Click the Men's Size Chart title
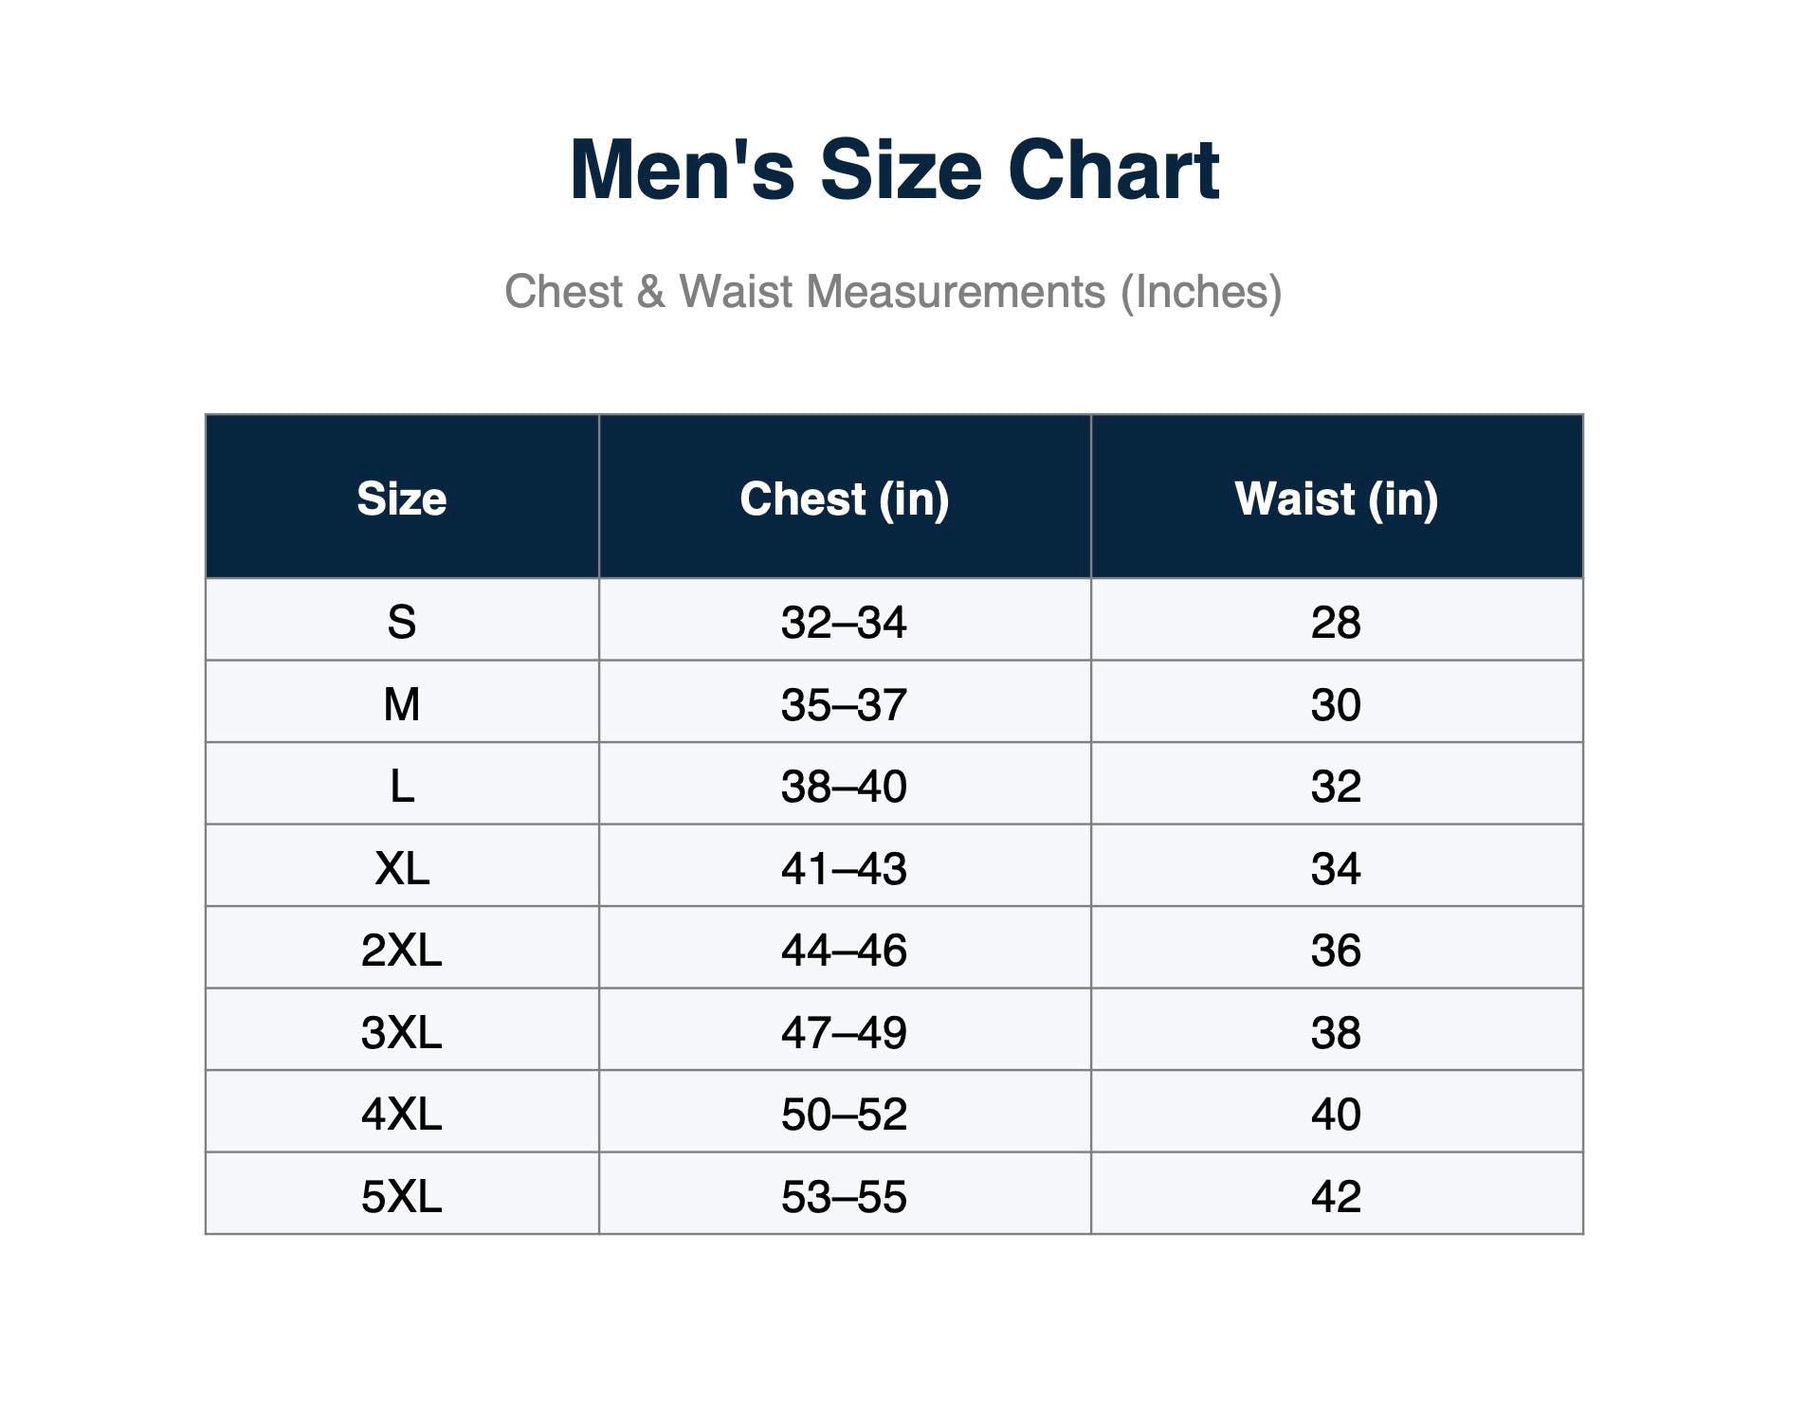The image size is (1805, 1414). [x=894, y=171]
